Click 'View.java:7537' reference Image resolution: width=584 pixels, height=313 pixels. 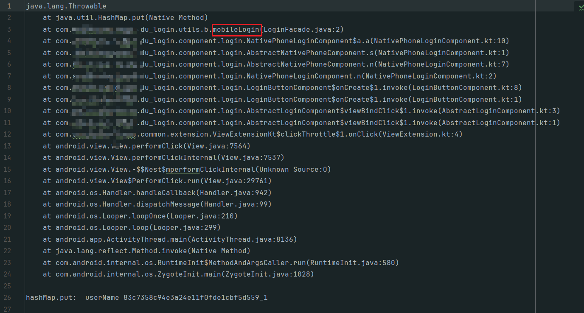tap(250, 158)
